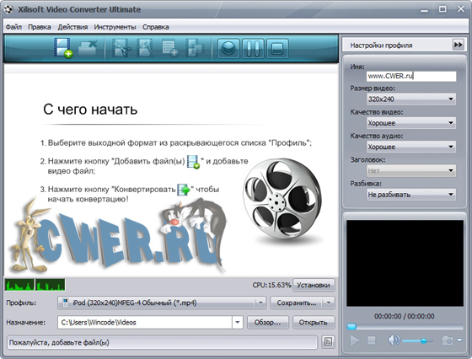This screenshot has width=472, height=359.
Task: Adjust the preview volume slider
Action: pos(417,341)
